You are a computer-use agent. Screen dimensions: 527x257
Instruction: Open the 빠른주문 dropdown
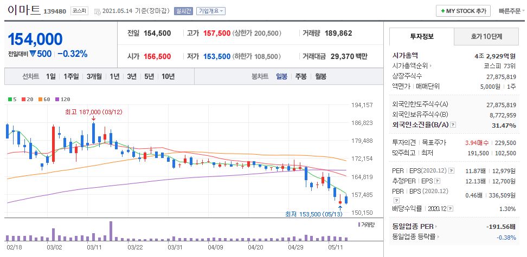(510, 11)
